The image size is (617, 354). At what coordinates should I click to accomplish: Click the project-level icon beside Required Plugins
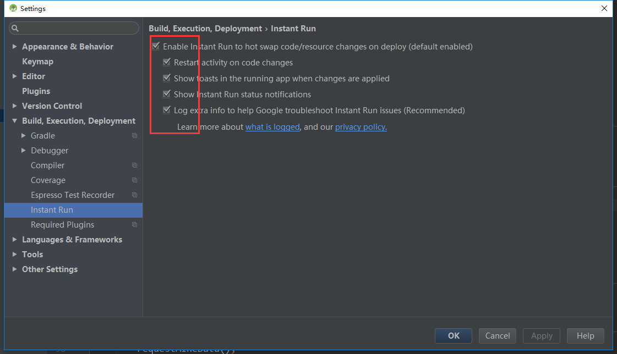tap(135, 225)
